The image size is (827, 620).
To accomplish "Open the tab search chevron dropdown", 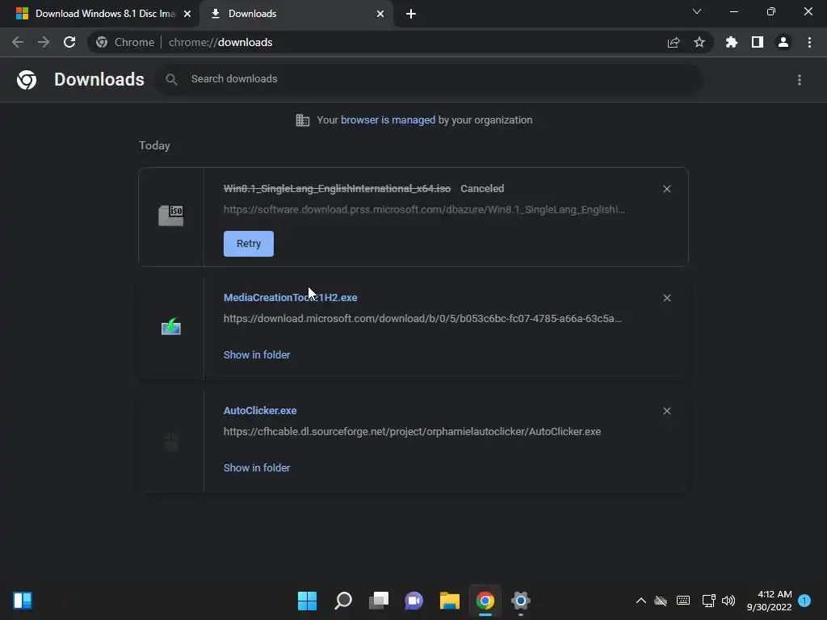I will click(x=697, y=11).
